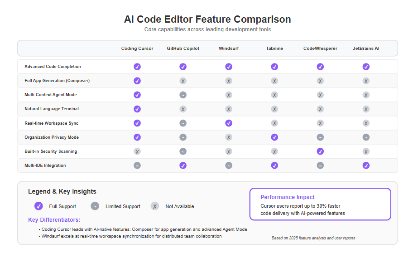This screenshot has width=418, height=263.
Task: Click CodeWhisperer X icon for Natural Language Terminal
Action: (x=320, y=109)
